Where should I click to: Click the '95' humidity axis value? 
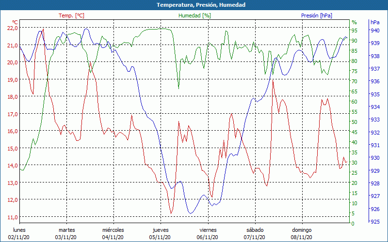[355, 30]
